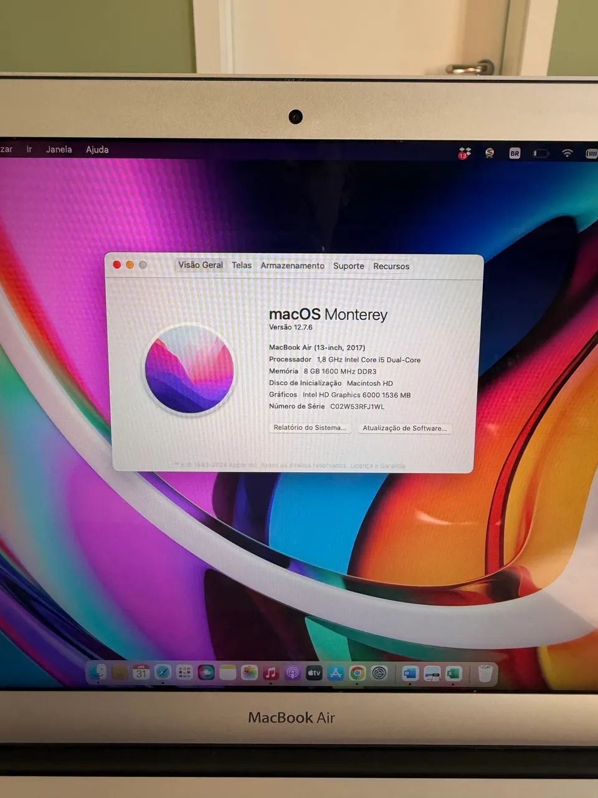The image size is (598, 798).
Task: Open the Podcasts app
Action: click(x=292, y=673)
